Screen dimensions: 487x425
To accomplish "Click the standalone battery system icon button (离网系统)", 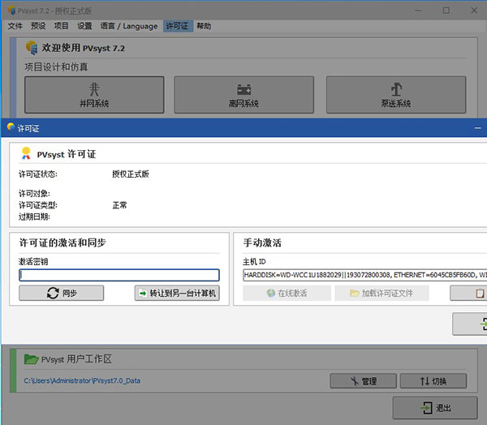I will [x=244, y=95].
